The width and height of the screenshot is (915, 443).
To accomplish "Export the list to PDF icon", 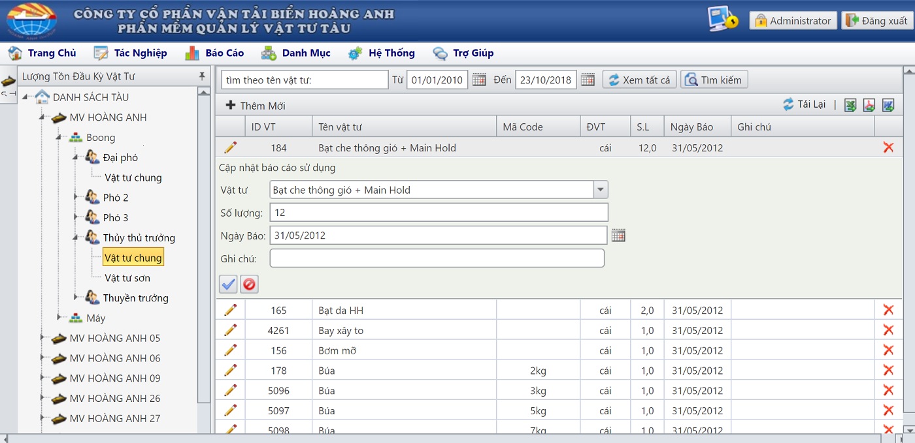I will [x=869, y=105].
